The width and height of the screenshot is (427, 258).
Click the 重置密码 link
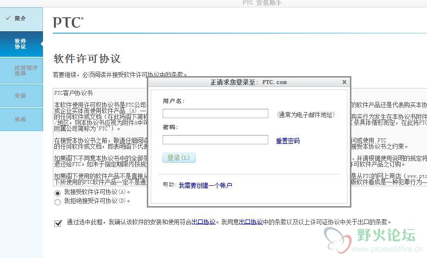click(288, 141)
